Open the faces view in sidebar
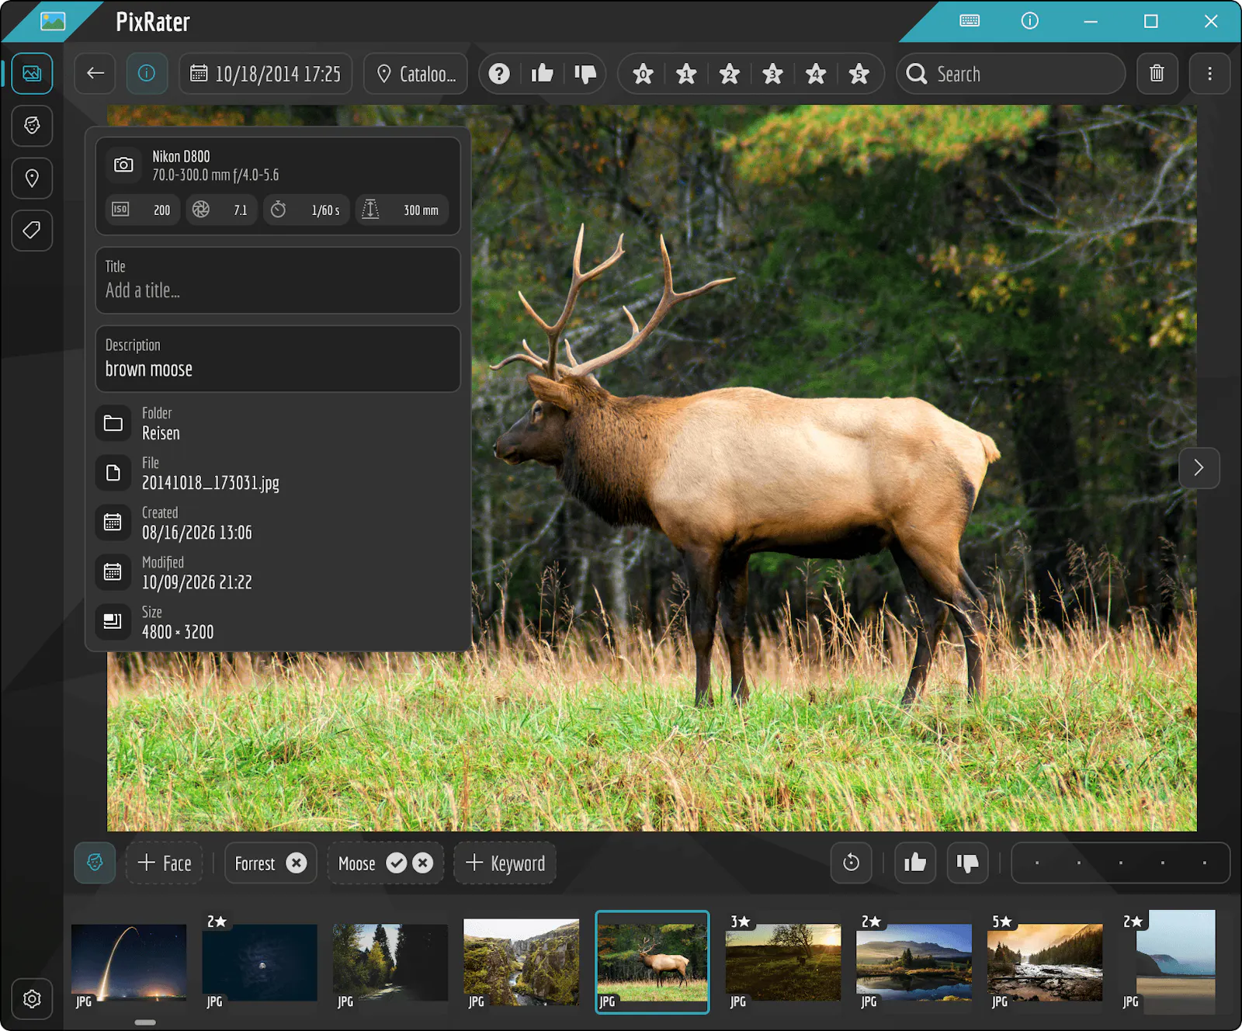 [x=32, y=126]
